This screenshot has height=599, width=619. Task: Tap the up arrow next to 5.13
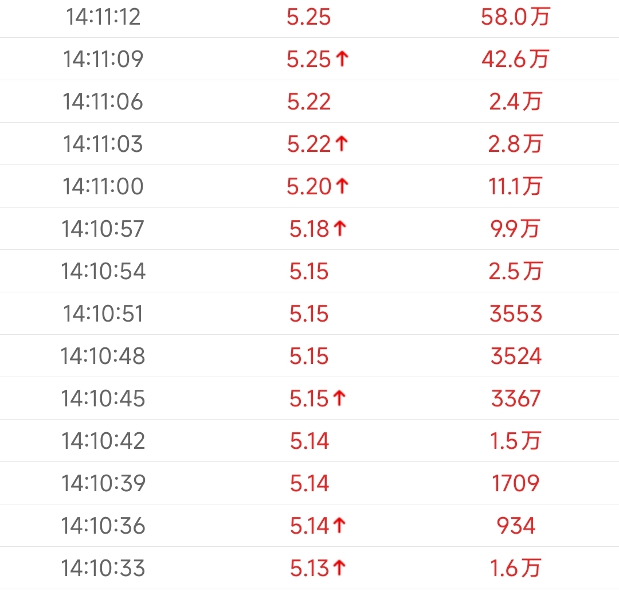point(339,568)
